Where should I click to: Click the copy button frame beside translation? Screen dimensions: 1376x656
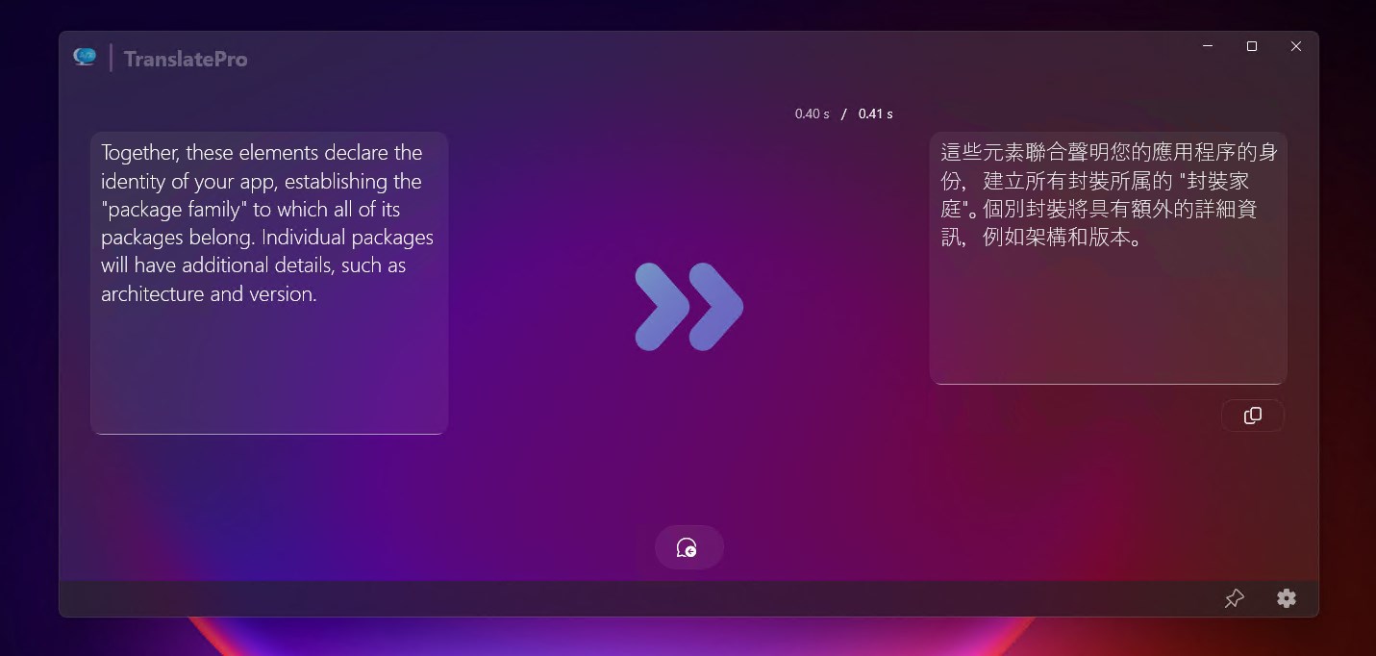1252,415
